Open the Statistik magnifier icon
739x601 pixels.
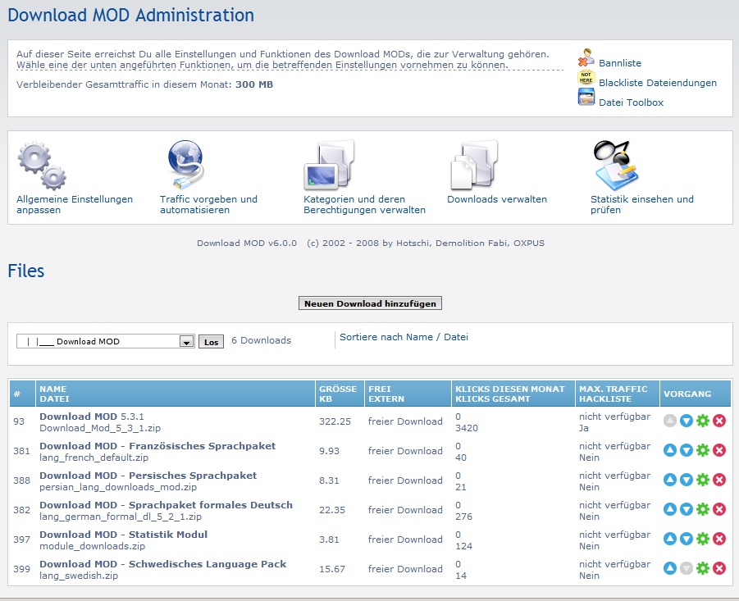tap(615, 164)
